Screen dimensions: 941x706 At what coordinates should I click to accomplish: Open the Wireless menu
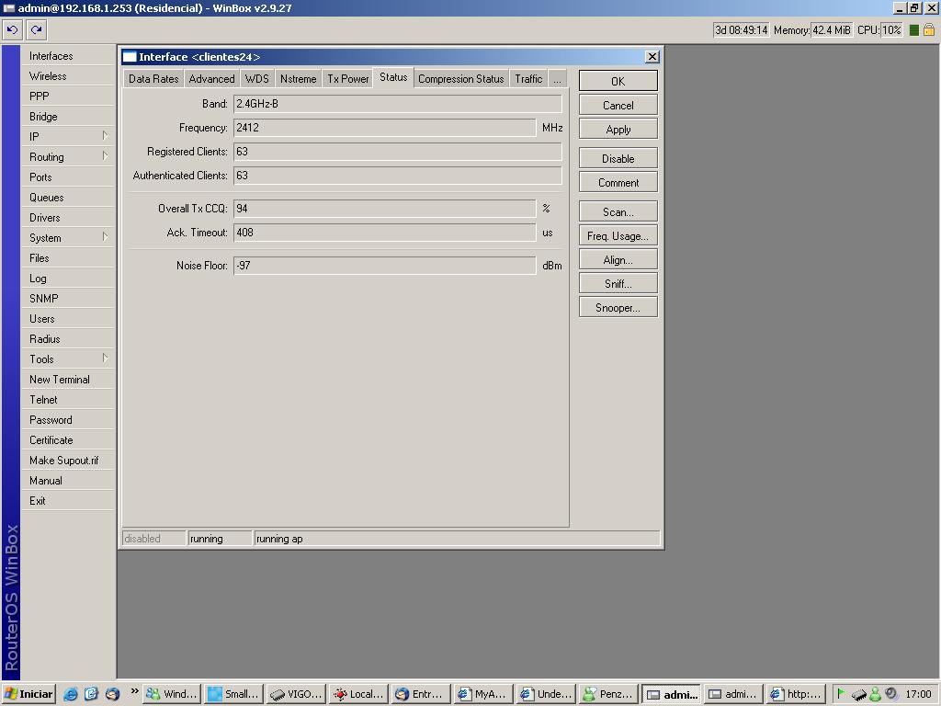coord(68,76)
